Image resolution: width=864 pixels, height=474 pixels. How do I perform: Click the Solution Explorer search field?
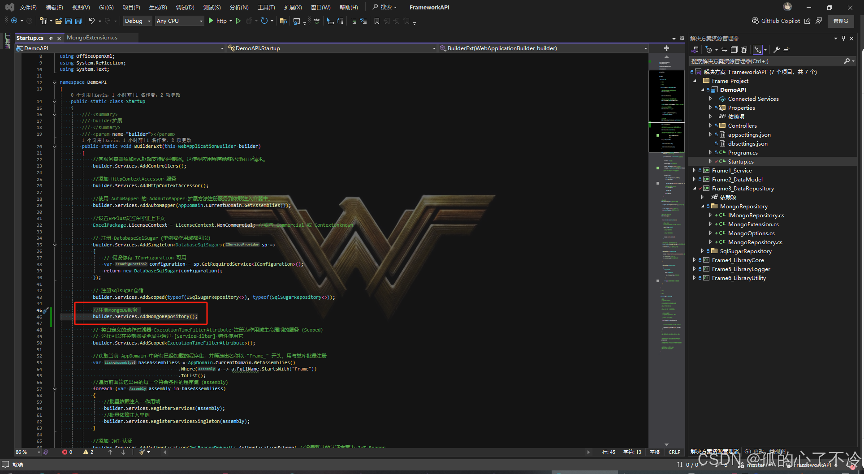click(x=766, y=61)
